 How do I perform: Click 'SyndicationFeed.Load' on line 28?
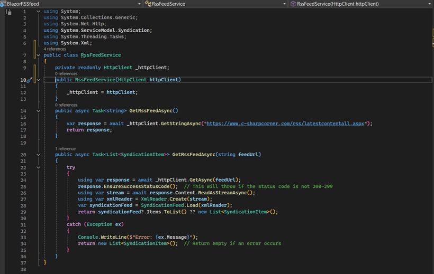coord(169,205)
